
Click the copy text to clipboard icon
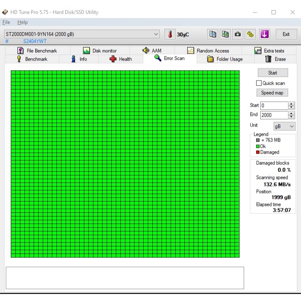click(213, 34)
